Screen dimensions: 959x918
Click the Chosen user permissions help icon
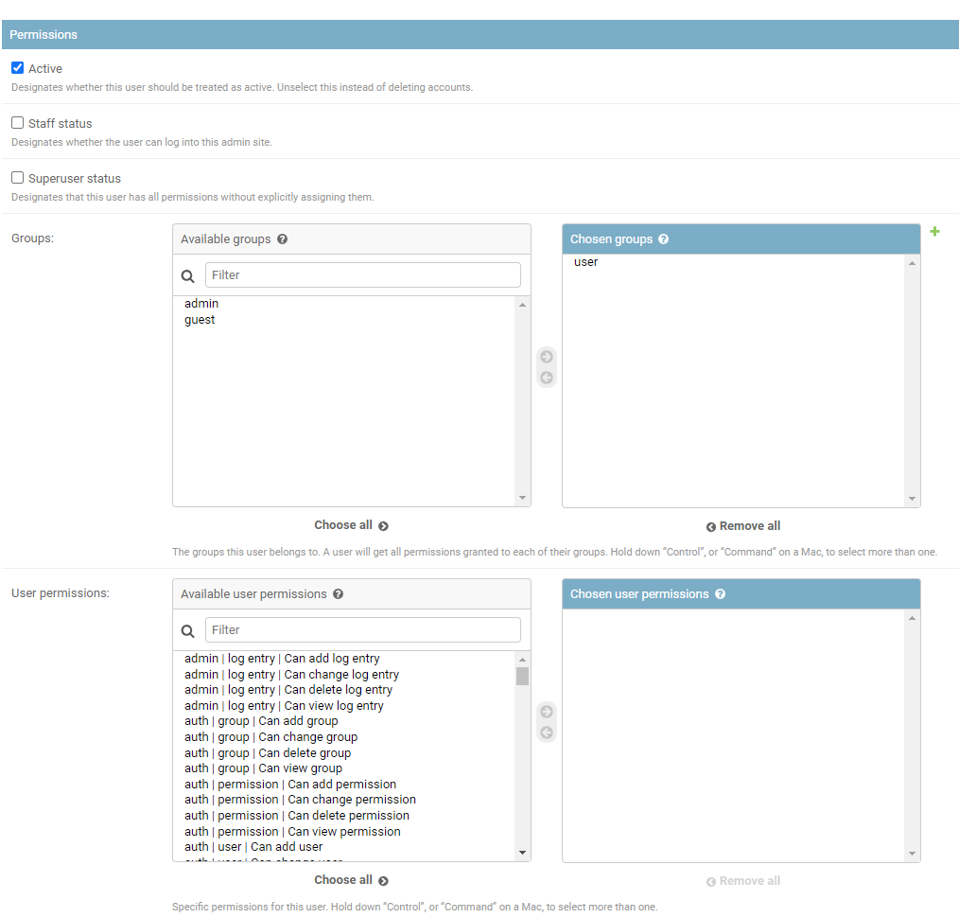pyautogui.click(x=721, y=594)
